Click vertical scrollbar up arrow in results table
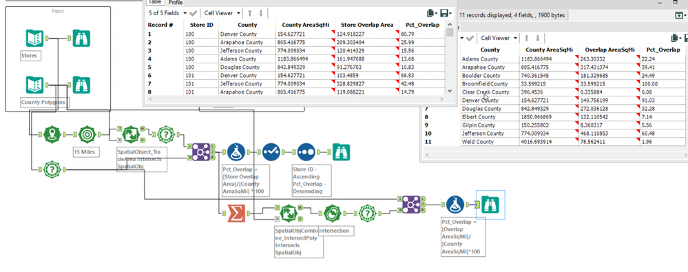 click(x=449, y=25)
